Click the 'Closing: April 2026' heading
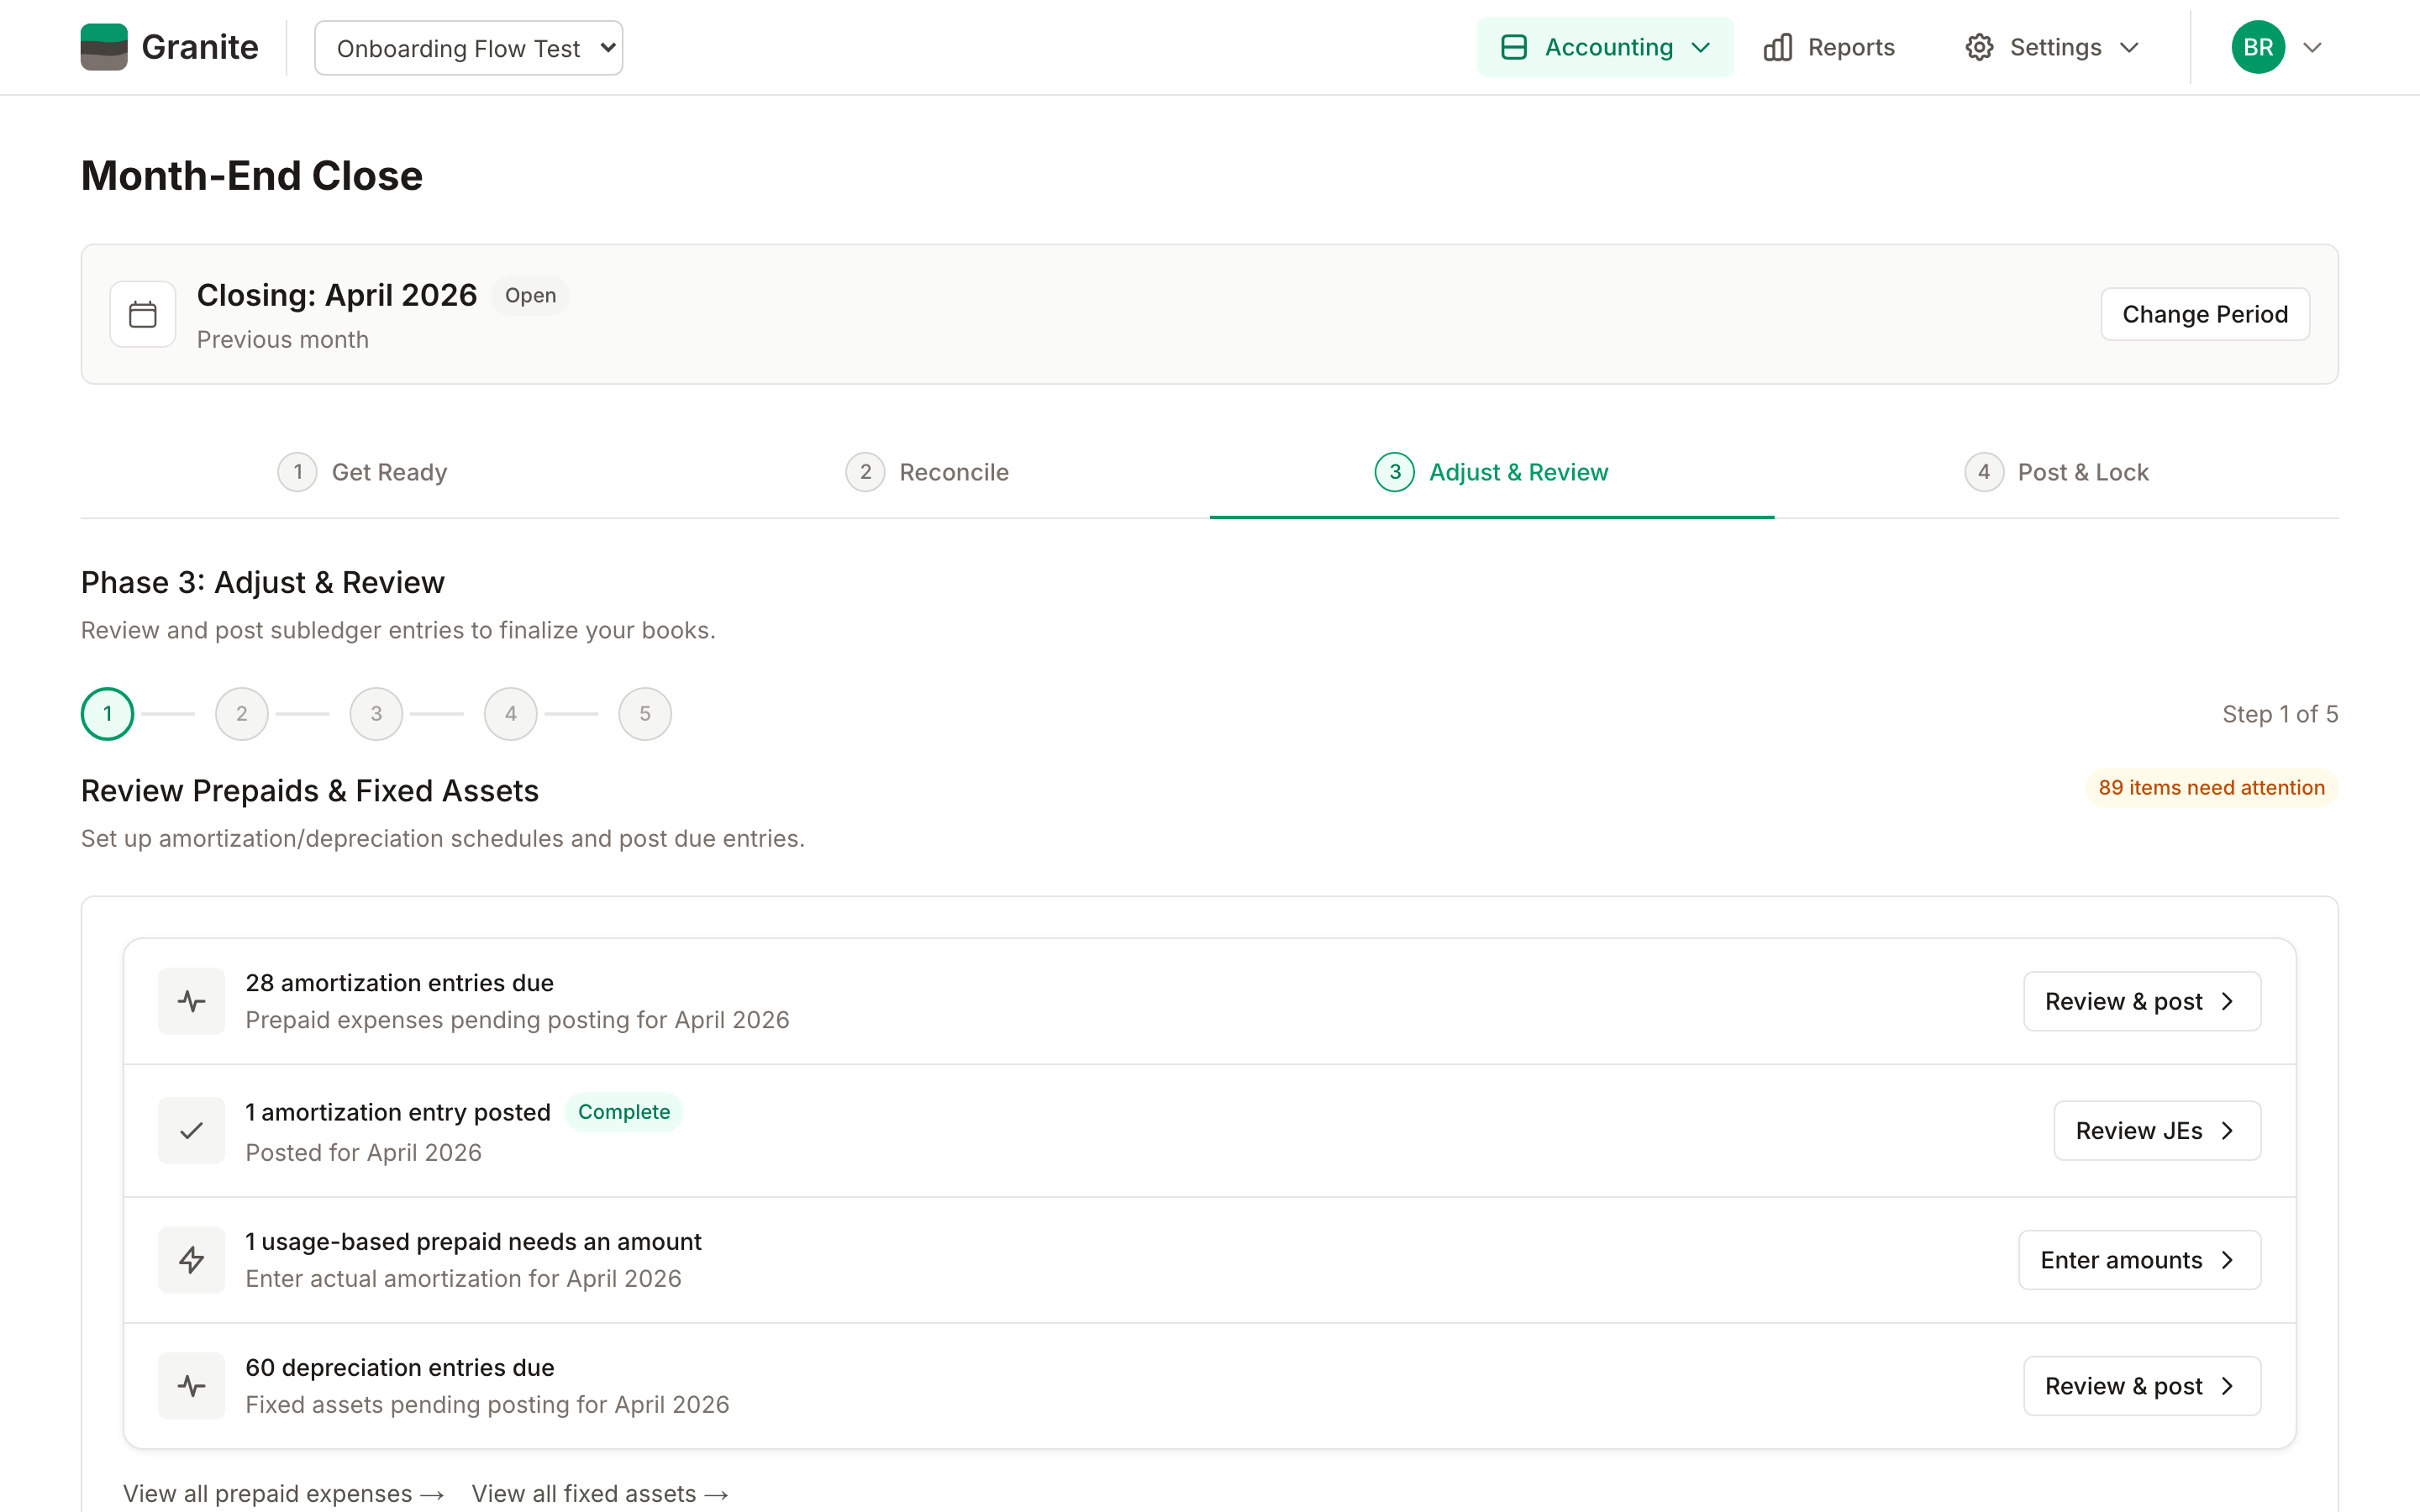This screenshot has height=1512, width=2420. point(337,295)
